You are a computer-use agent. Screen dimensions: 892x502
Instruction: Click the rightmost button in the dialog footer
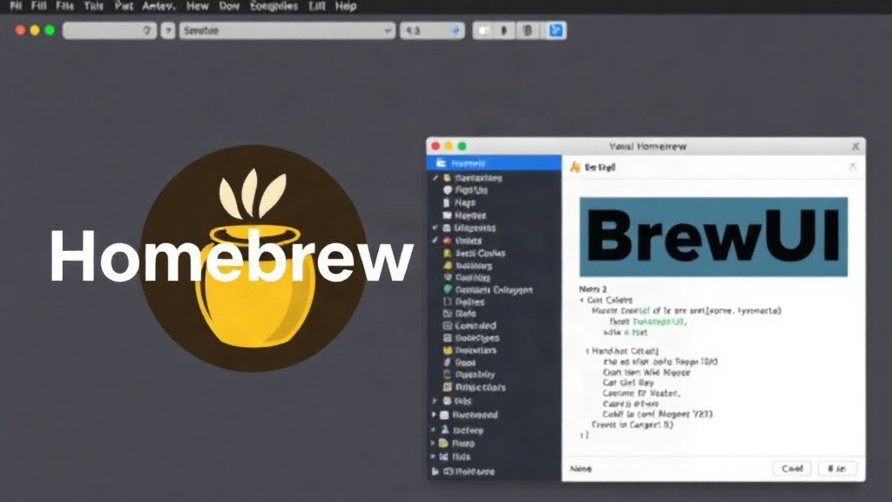tap(837, 468)
